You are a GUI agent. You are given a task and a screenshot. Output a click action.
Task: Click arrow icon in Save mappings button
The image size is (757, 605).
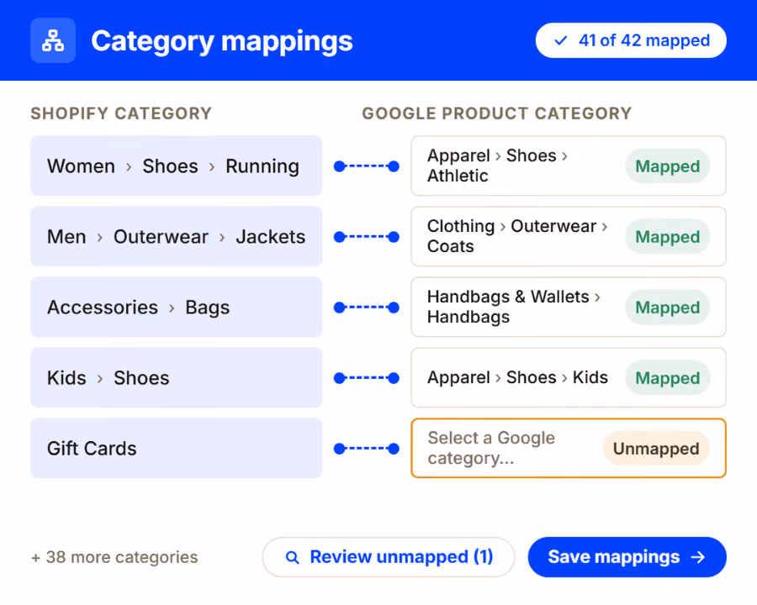pos(698,557)
